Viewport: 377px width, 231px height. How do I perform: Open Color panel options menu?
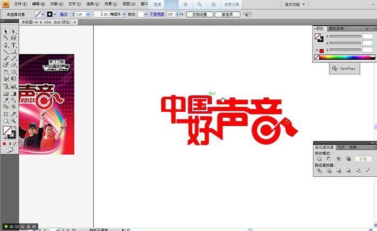[374, 28]
